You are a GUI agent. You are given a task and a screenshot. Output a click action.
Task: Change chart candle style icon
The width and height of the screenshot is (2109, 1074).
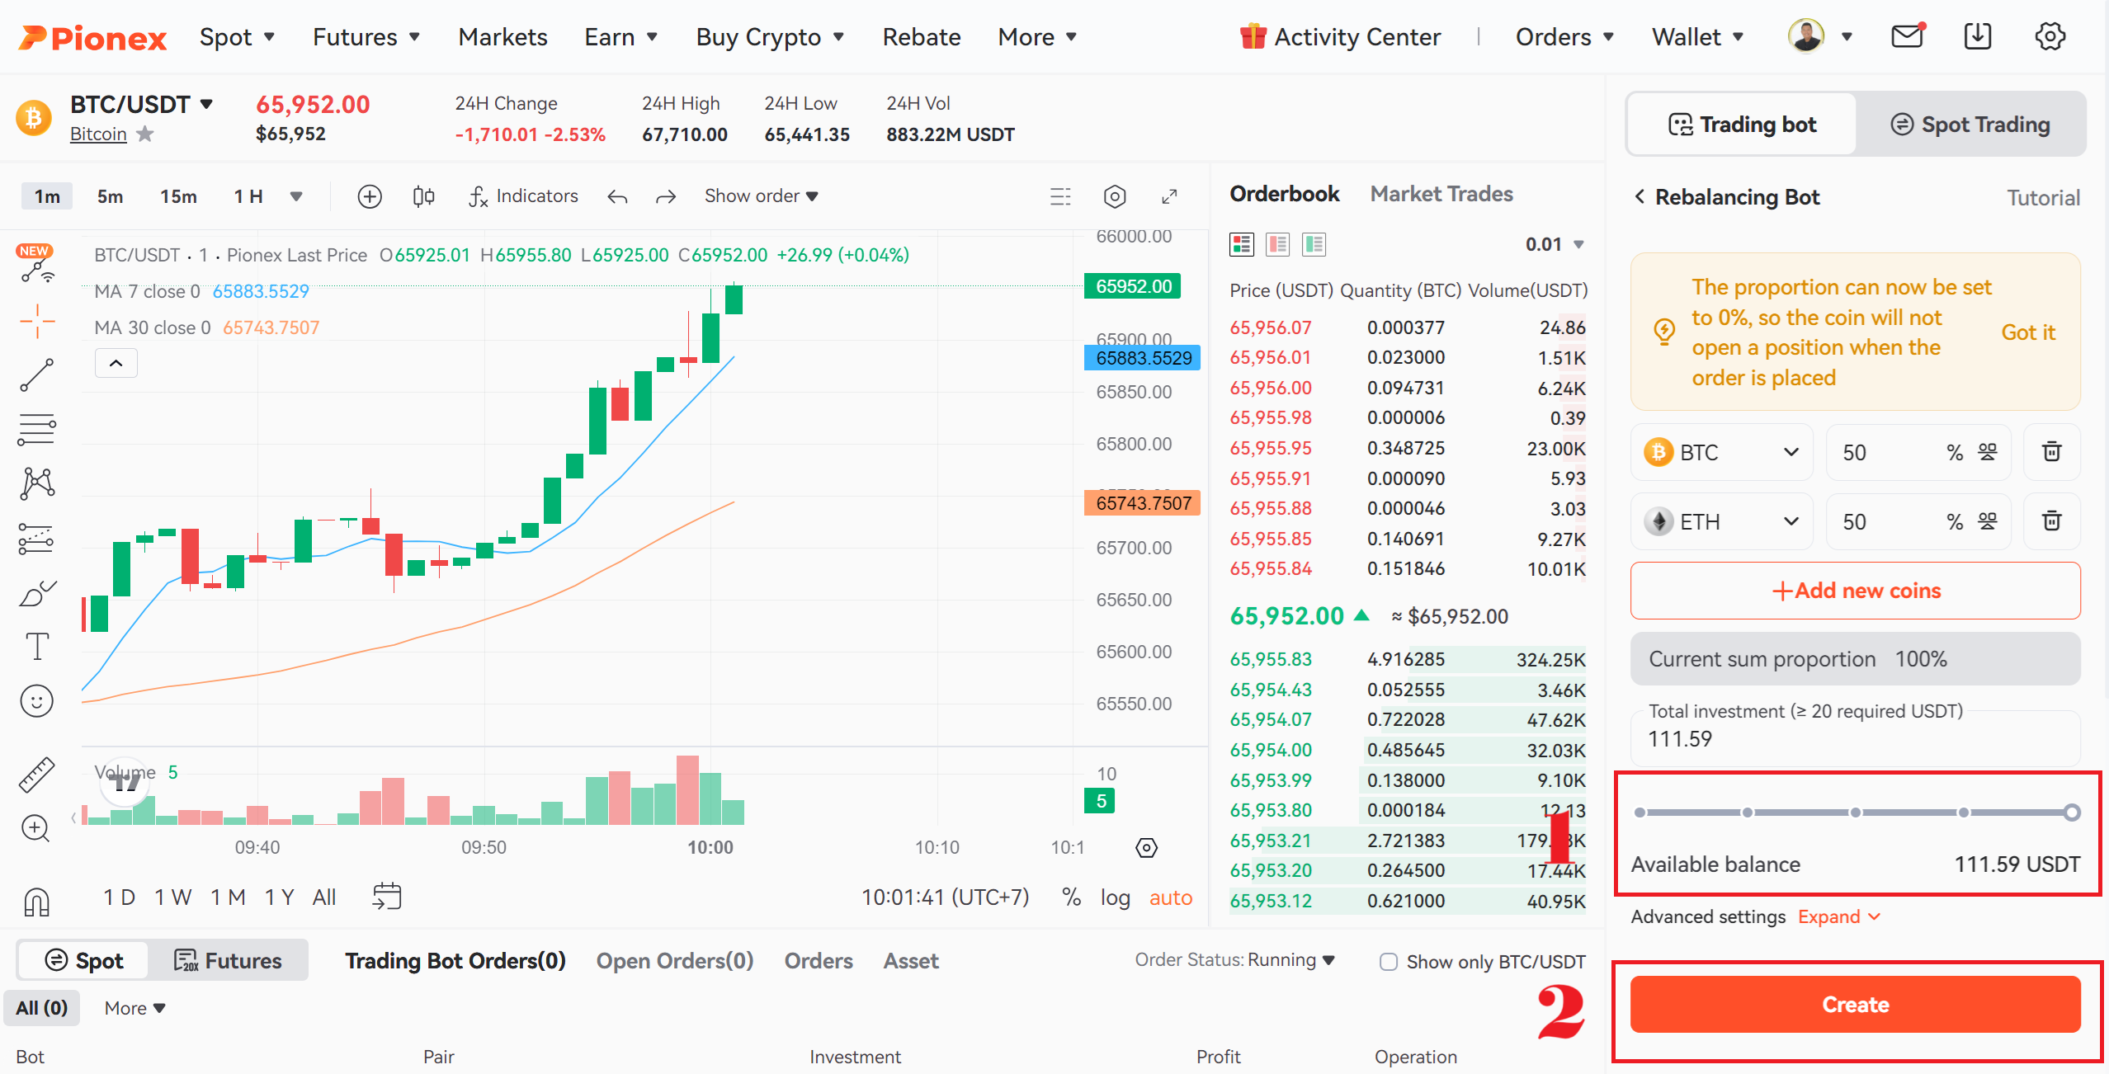[x=423, y=196]
